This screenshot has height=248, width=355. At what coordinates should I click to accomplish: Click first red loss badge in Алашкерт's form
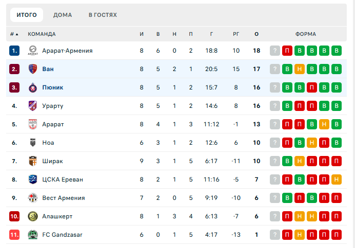click(287, 216)
